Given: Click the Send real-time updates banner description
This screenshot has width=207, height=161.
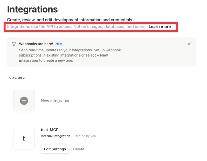Looking at the screenshot, I should (x=70, y=55).
